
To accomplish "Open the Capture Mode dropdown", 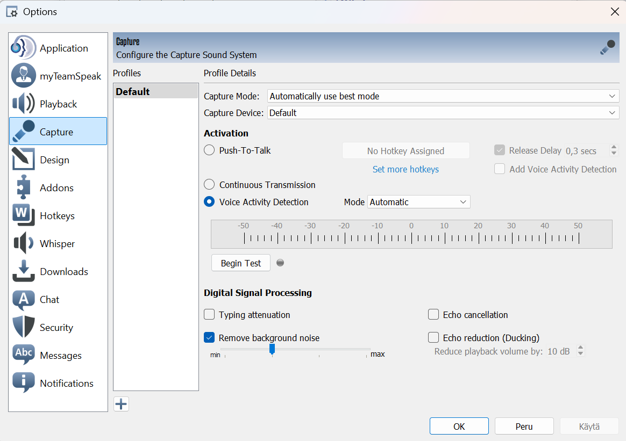I will [x=443, y=96].
